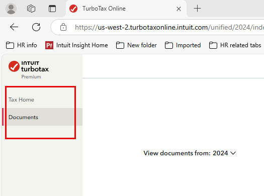The width and height of the screenshot is (264, 196).
Task: Toggle the vertical tabs icon
Action: point(52,9)
